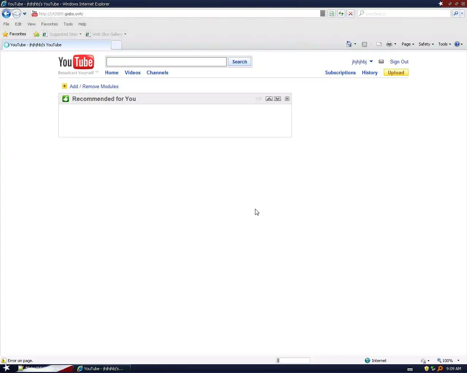Click the blue magnifier search button
The image size is (467, 373).
tap(455, 13)
